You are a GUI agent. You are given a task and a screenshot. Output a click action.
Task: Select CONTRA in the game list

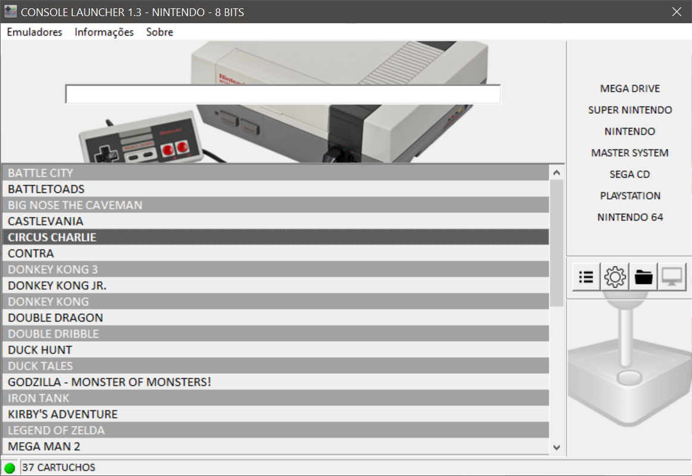click(276, 253)
